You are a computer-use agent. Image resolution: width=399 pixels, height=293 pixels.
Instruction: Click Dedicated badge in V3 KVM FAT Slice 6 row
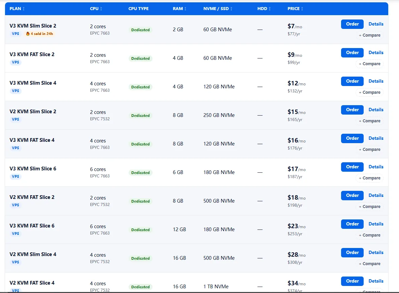tap(140, 230)
